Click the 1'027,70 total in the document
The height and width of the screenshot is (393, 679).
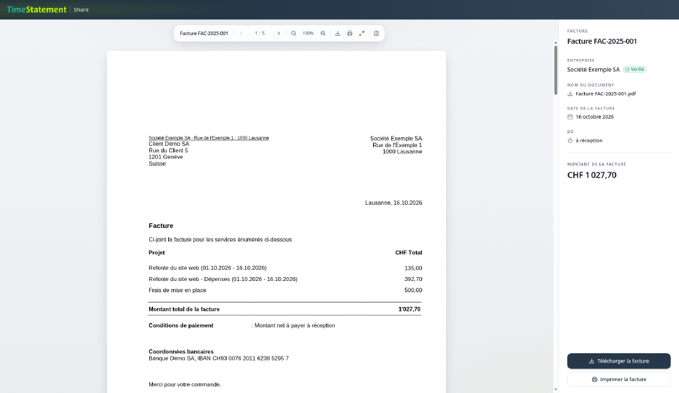point(409,309)
